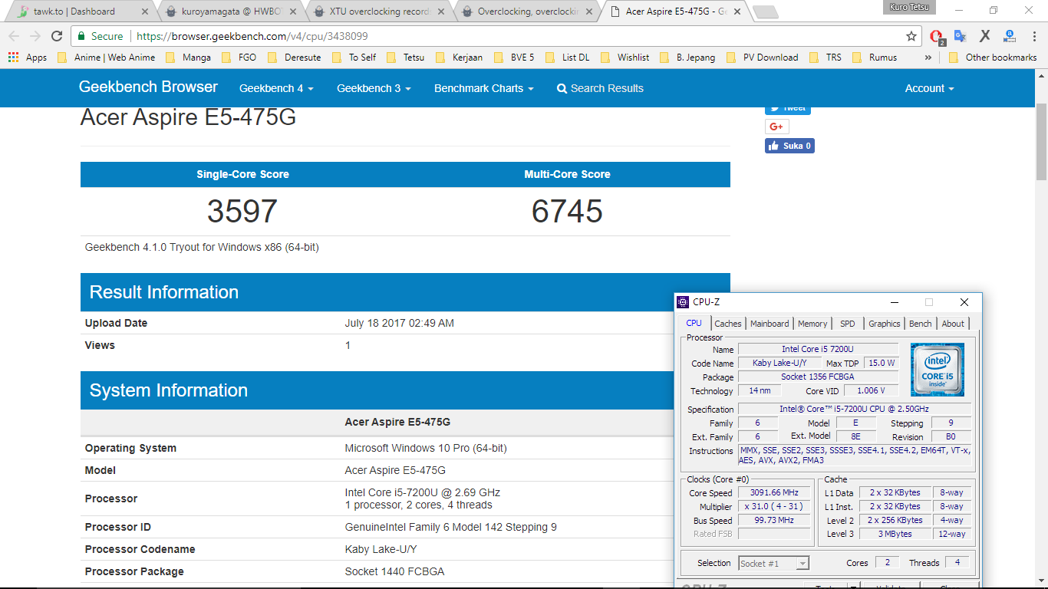The height and width of the screenshot is (589, 1048).
Task: Open Search Results in Geekbench navbar
Action: click(600, 88)
